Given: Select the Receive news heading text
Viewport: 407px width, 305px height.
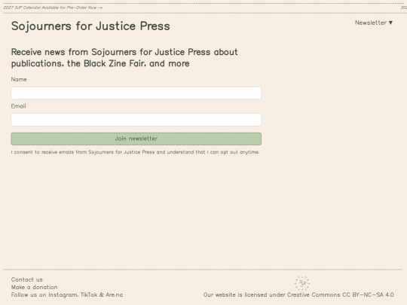Looking at the screenshot, I should (124, 57).
